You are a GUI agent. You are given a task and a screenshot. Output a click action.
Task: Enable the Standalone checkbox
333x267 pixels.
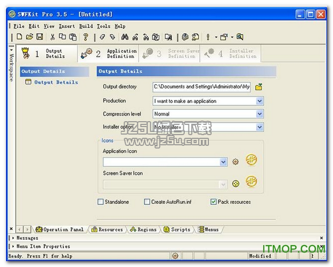(100, 202)
